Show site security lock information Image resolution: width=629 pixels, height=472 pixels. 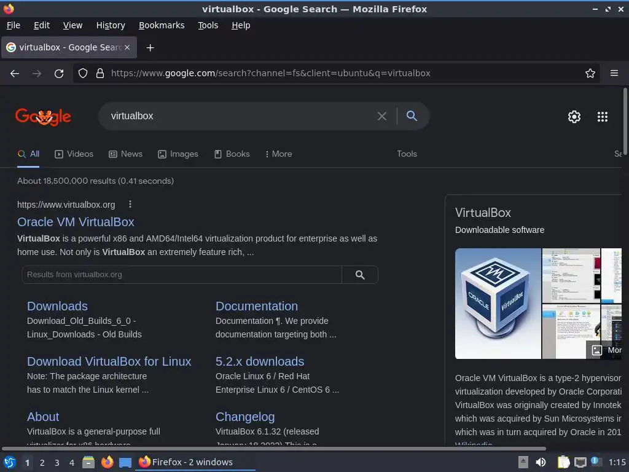(100, 73)
